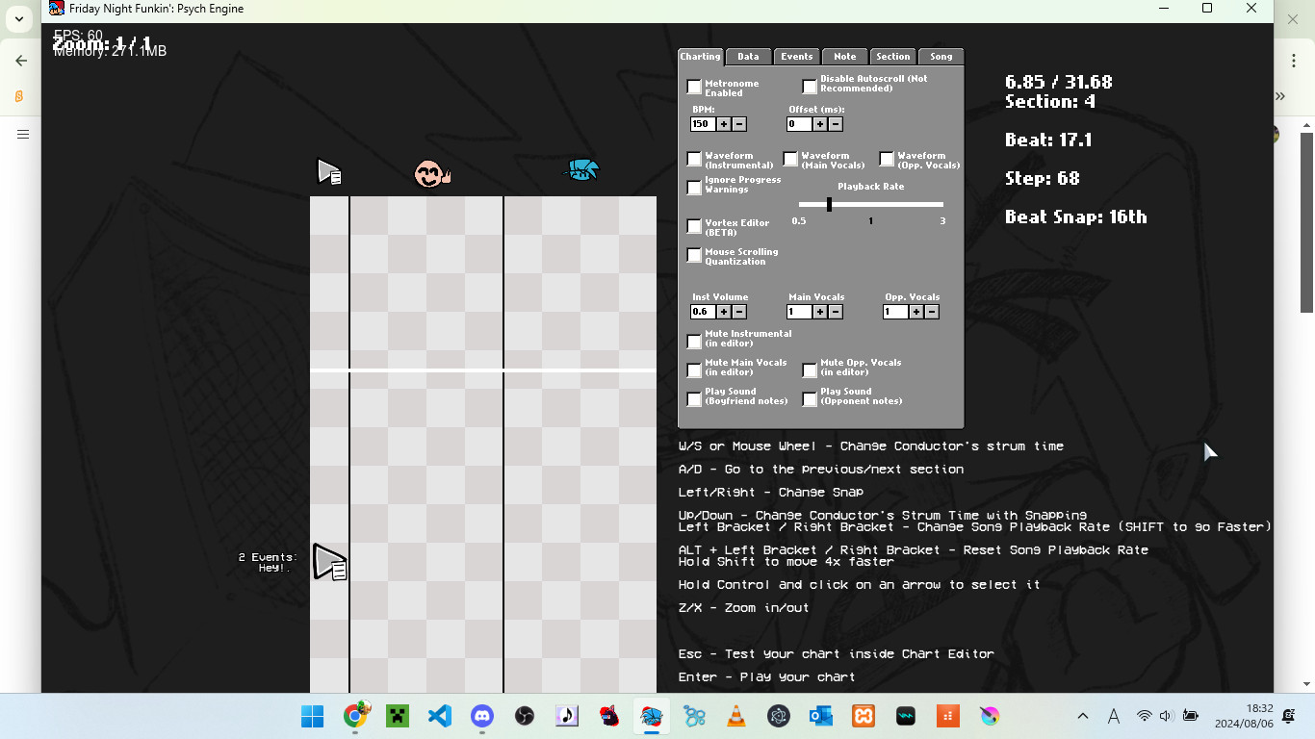The width and height of the screenshot is (1315, 739).
Task: Switch to the Note tab
Action: tap(845, 57)
